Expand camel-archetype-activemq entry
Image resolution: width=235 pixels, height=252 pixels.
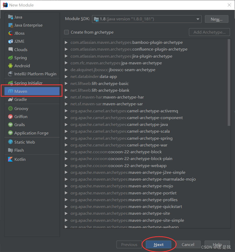coord(66,111)
